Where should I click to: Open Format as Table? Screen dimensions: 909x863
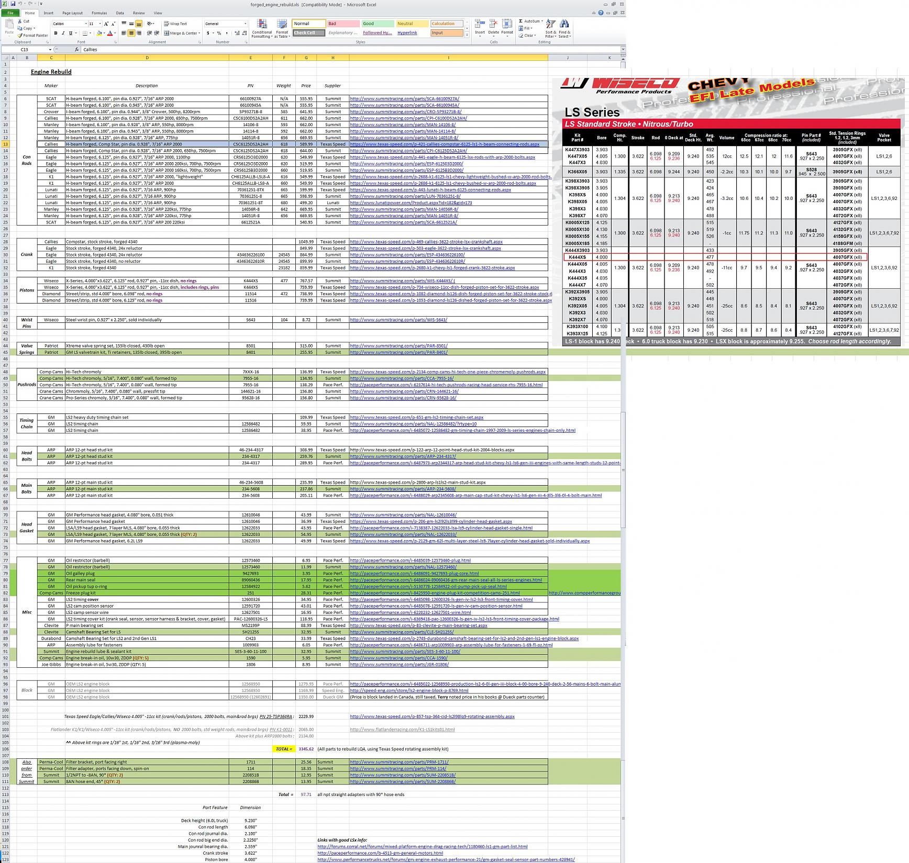point(282,29)
